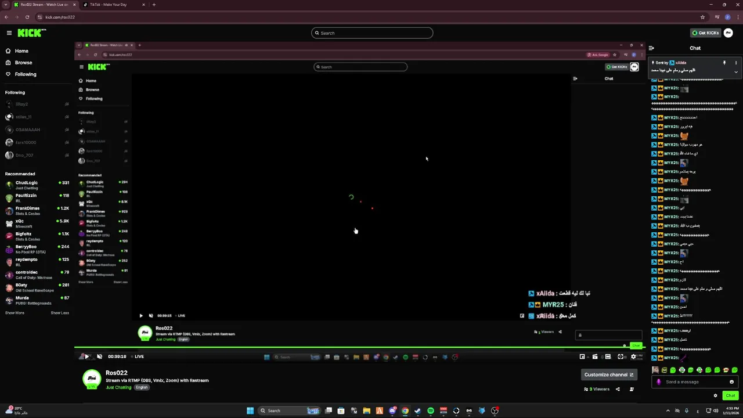
Task: Open Spotify from the taskbar
Action: tap(430, 411)
